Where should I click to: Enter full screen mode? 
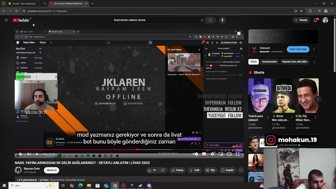238,154
